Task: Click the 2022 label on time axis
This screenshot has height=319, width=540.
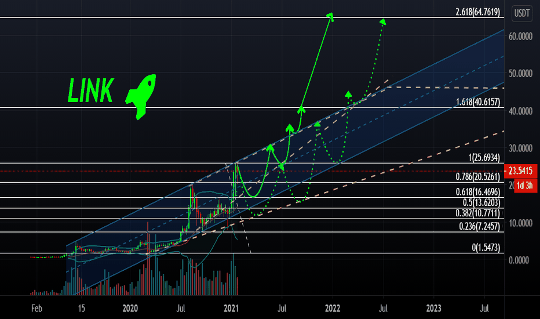Action: click(333, 309)
